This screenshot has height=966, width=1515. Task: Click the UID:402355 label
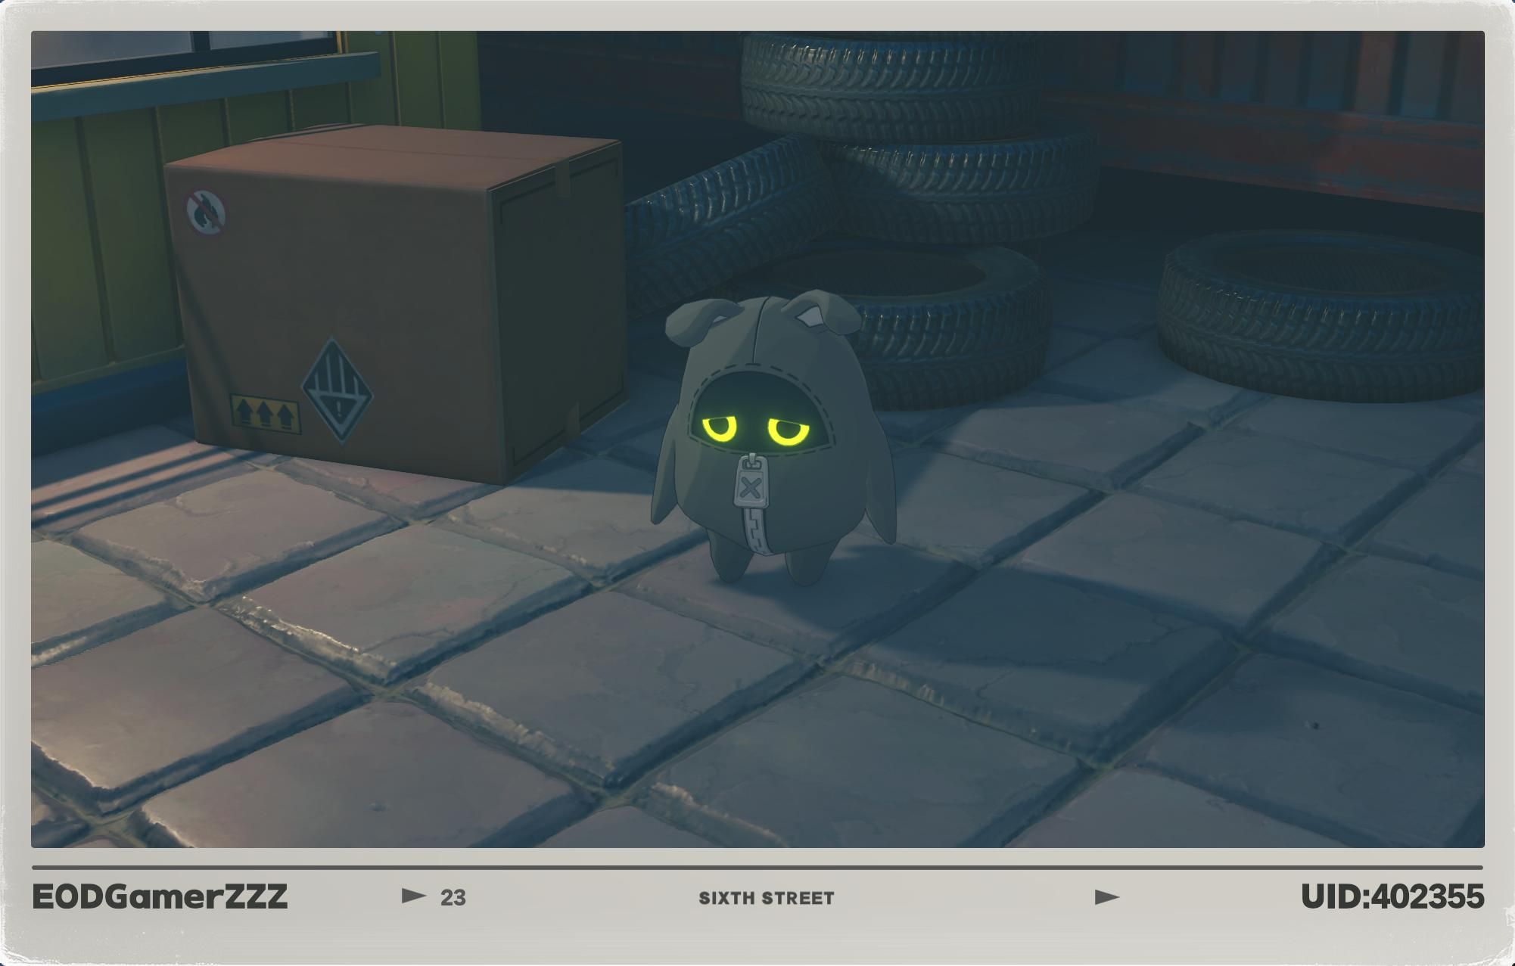(1392, 896)
